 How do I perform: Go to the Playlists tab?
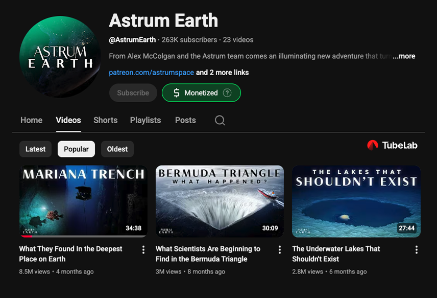click(x=145, y=120)
